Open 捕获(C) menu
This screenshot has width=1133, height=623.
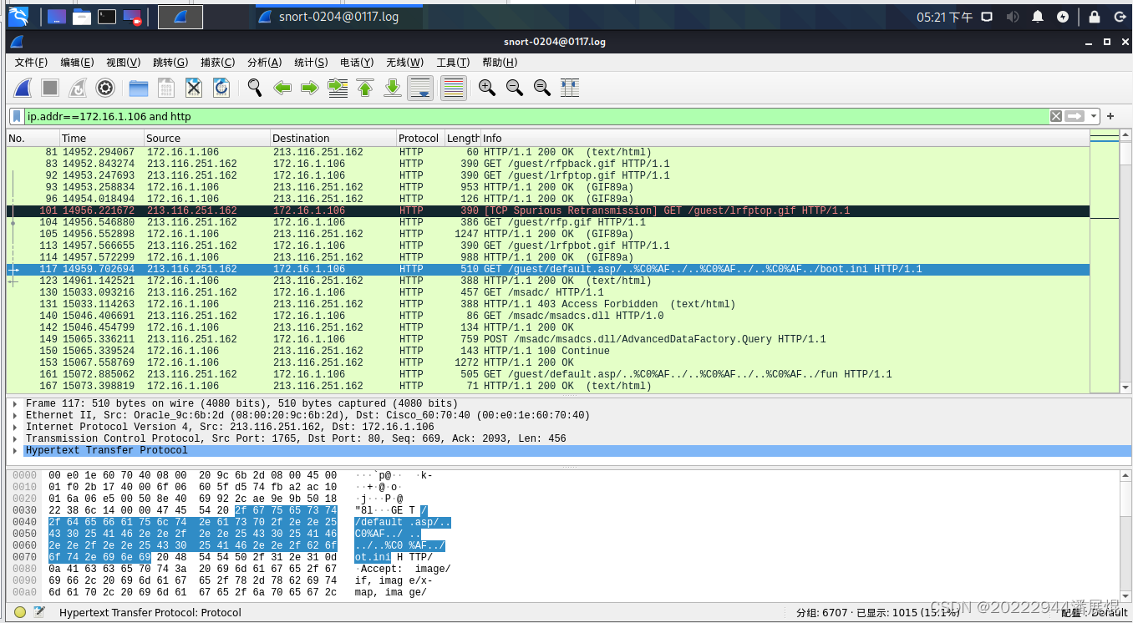(x=217, y=63)
